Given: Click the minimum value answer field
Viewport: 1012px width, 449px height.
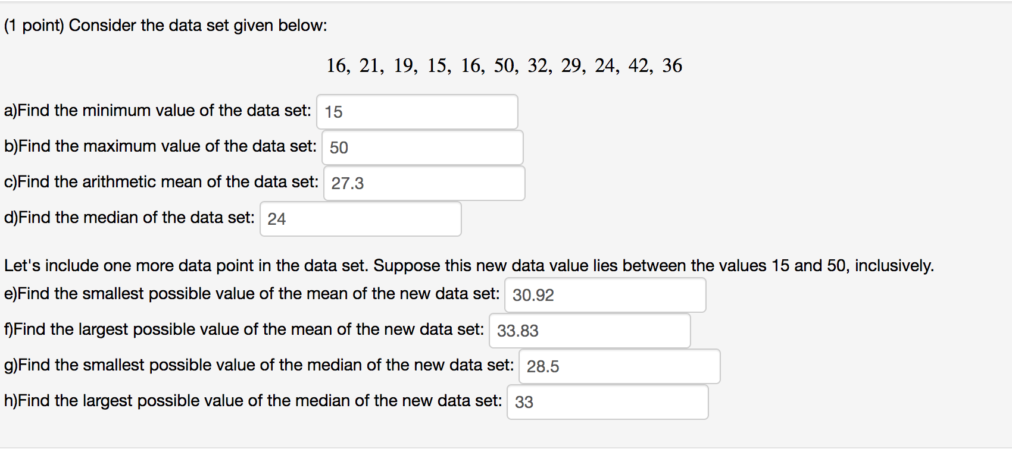Looking at the screenshot, I should coord(417,112).
